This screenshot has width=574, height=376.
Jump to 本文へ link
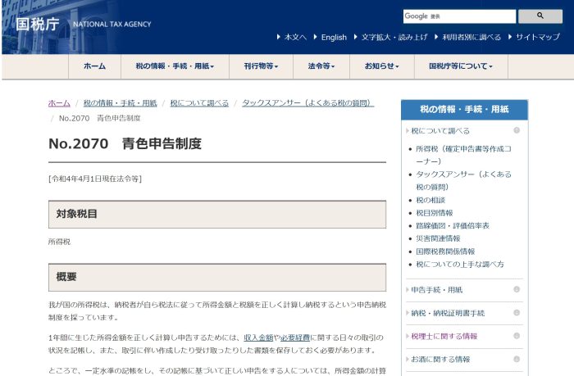click(295, 37)
